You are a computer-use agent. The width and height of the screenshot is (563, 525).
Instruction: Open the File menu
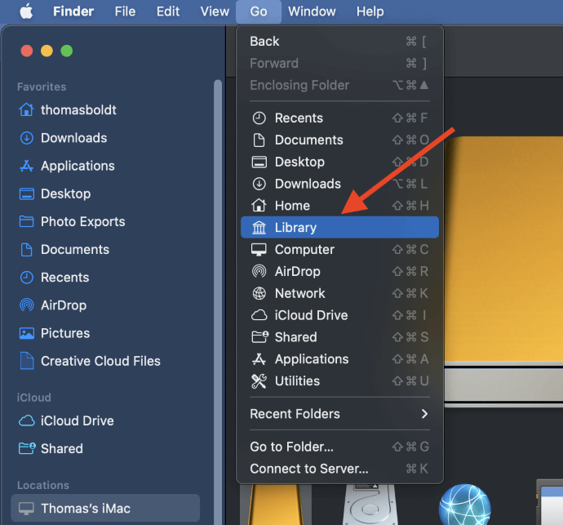point(125,11)
